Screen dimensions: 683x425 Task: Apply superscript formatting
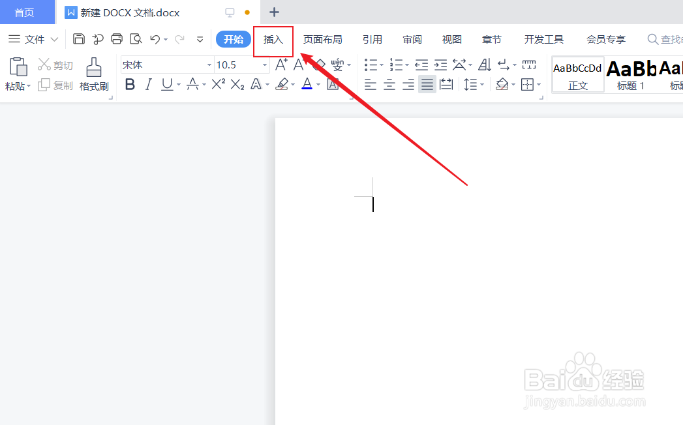217,84
